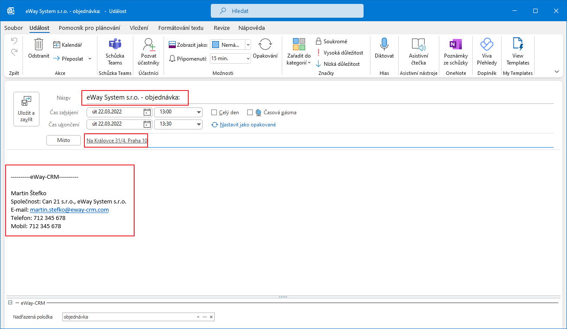
Task: Open Nadřazená položka dropdown arrow
Action: [x=198, y=317]
